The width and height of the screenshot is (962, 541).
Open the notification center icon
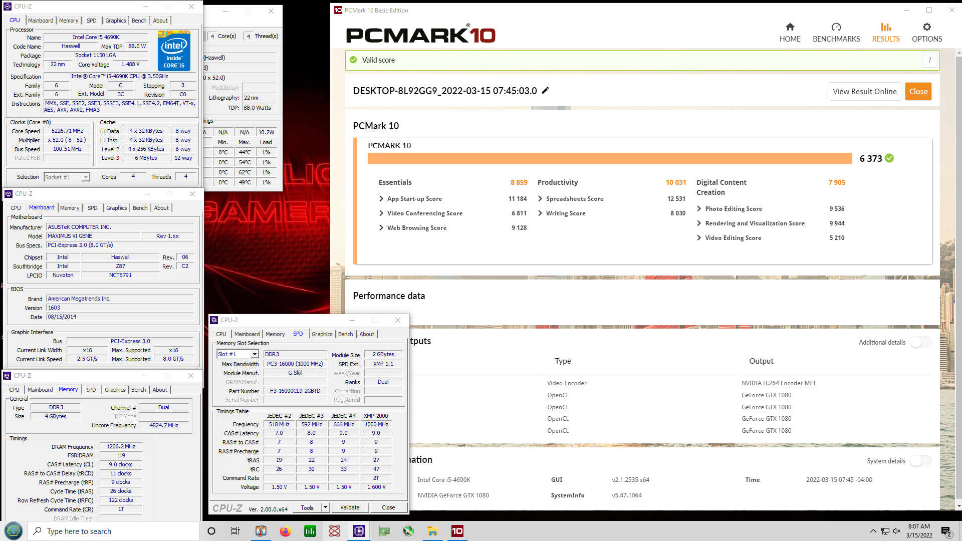click(x=946, y=531)
